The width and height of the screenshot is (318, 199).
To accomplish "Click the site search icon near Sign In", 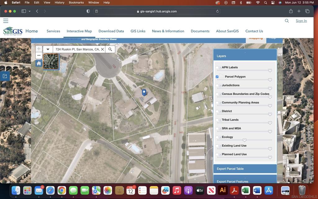I will (287, 21).
